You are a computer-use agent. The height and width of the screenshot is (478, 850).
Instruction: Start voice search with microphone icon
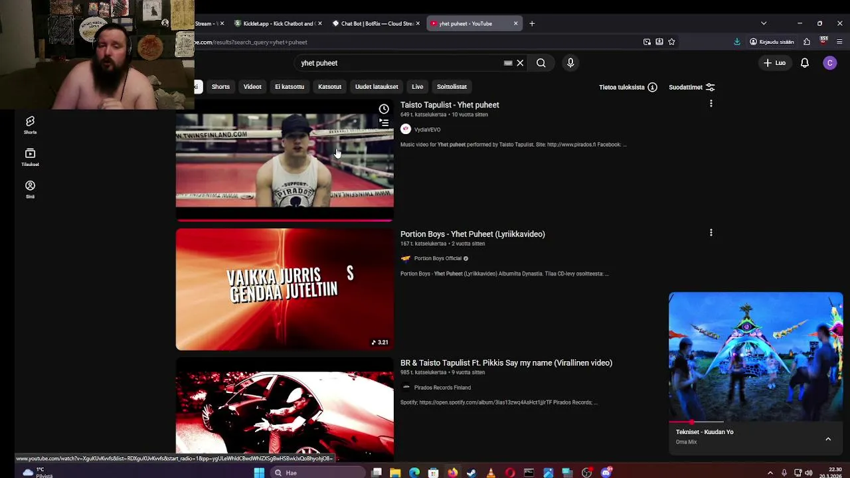click(570, 63)
